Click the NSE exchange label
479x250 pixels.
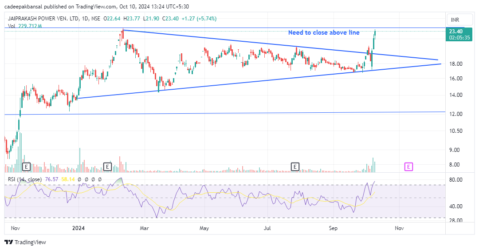[96, 18]
